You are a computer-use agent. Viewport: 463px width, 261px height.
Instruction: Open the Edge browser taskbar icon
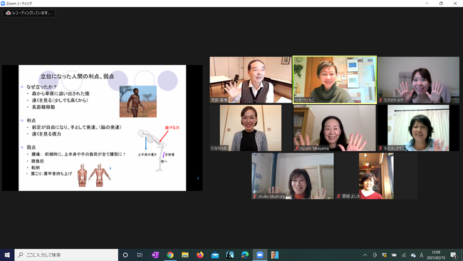[245, 255]
